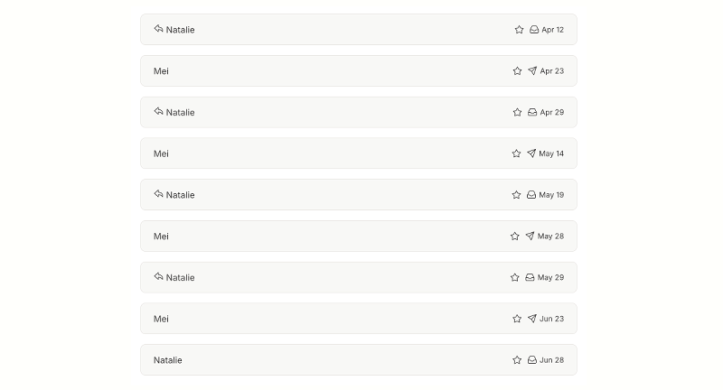Star the Mei message dated Apr 23

[517, 71]
